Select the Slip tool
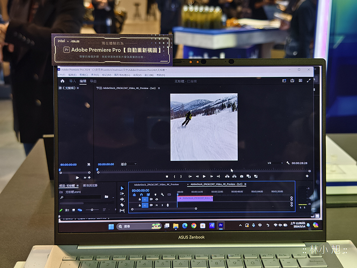This screenshot has width=357, height=268. point(122,210)
